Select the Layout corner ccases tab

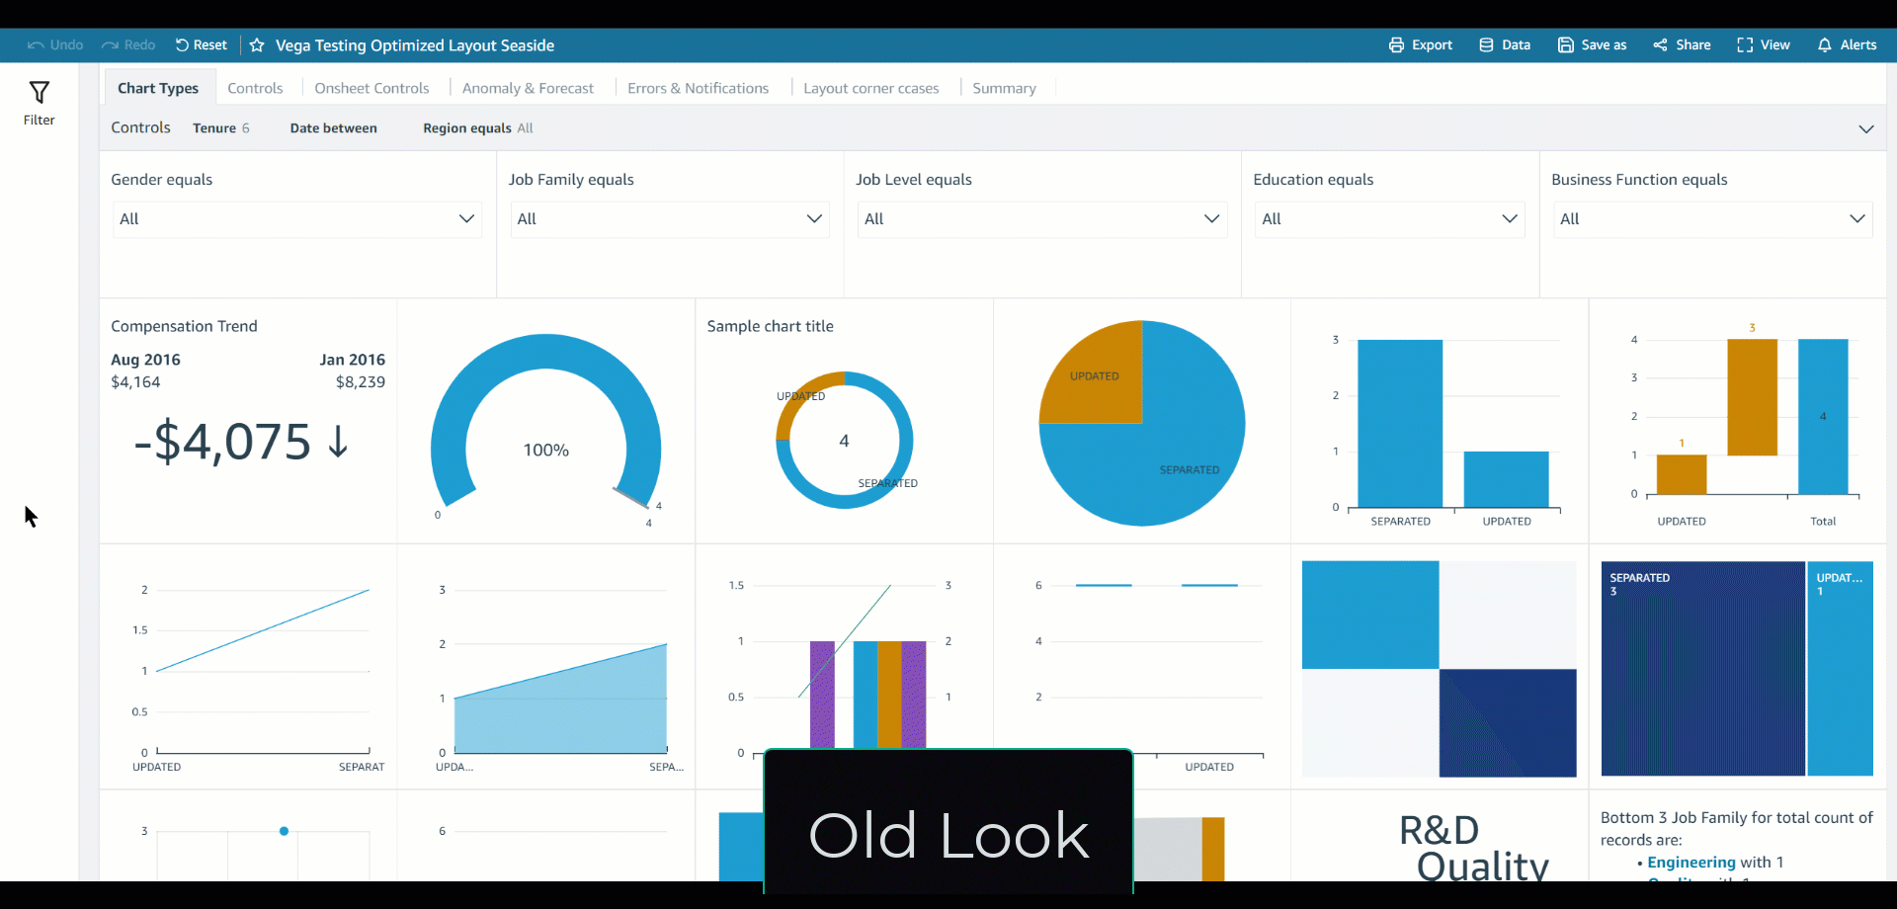(870, 88)
